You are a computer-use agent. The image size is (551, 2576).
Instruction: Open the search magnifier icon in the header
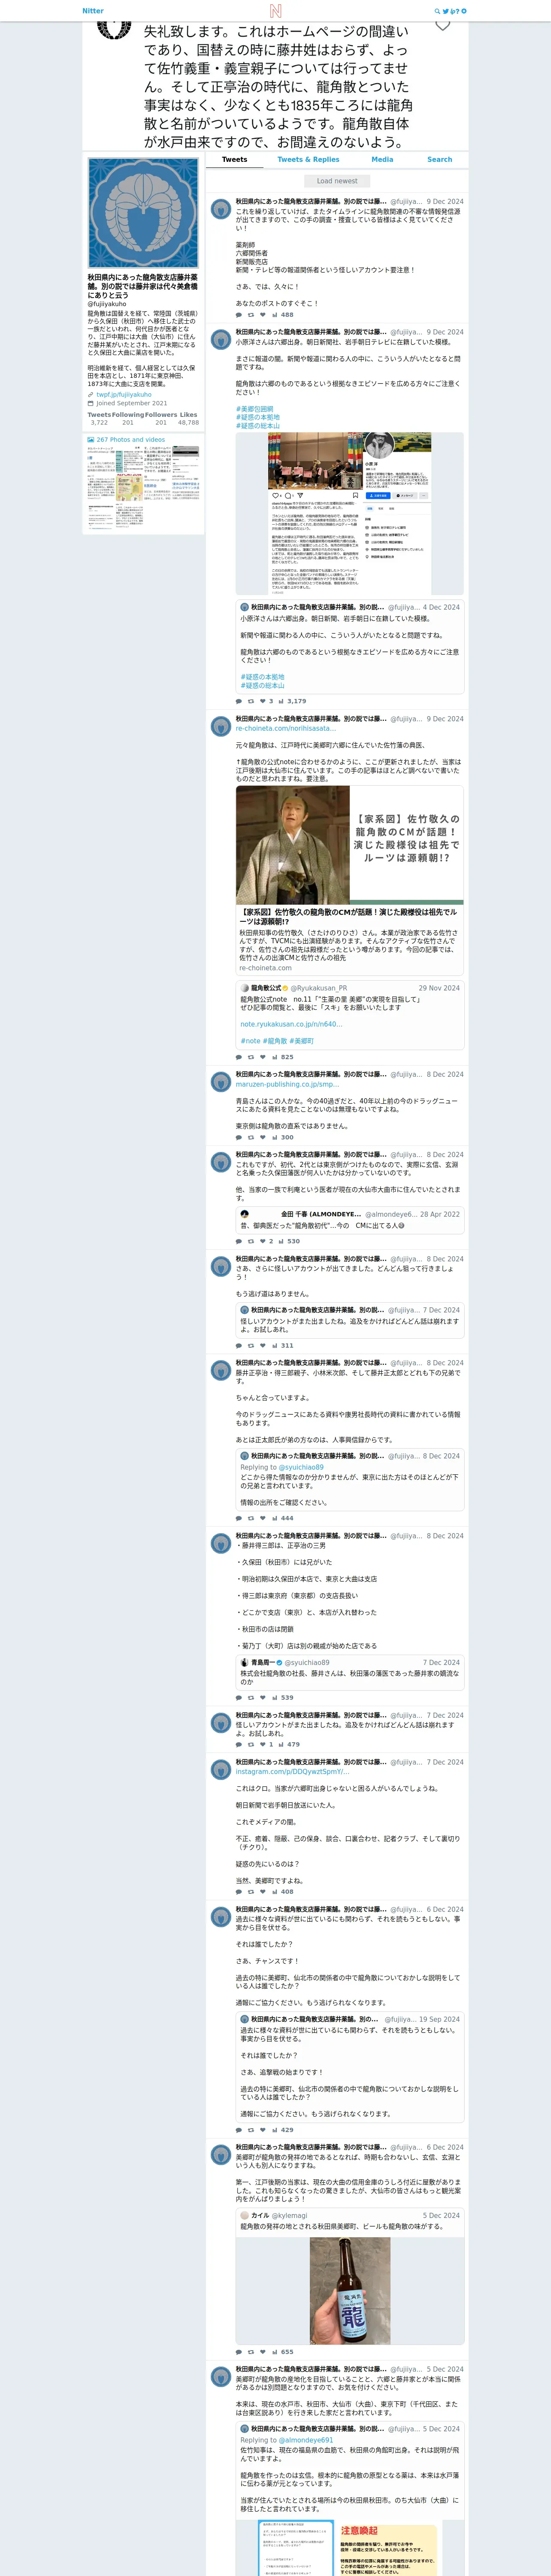[437, 11]
